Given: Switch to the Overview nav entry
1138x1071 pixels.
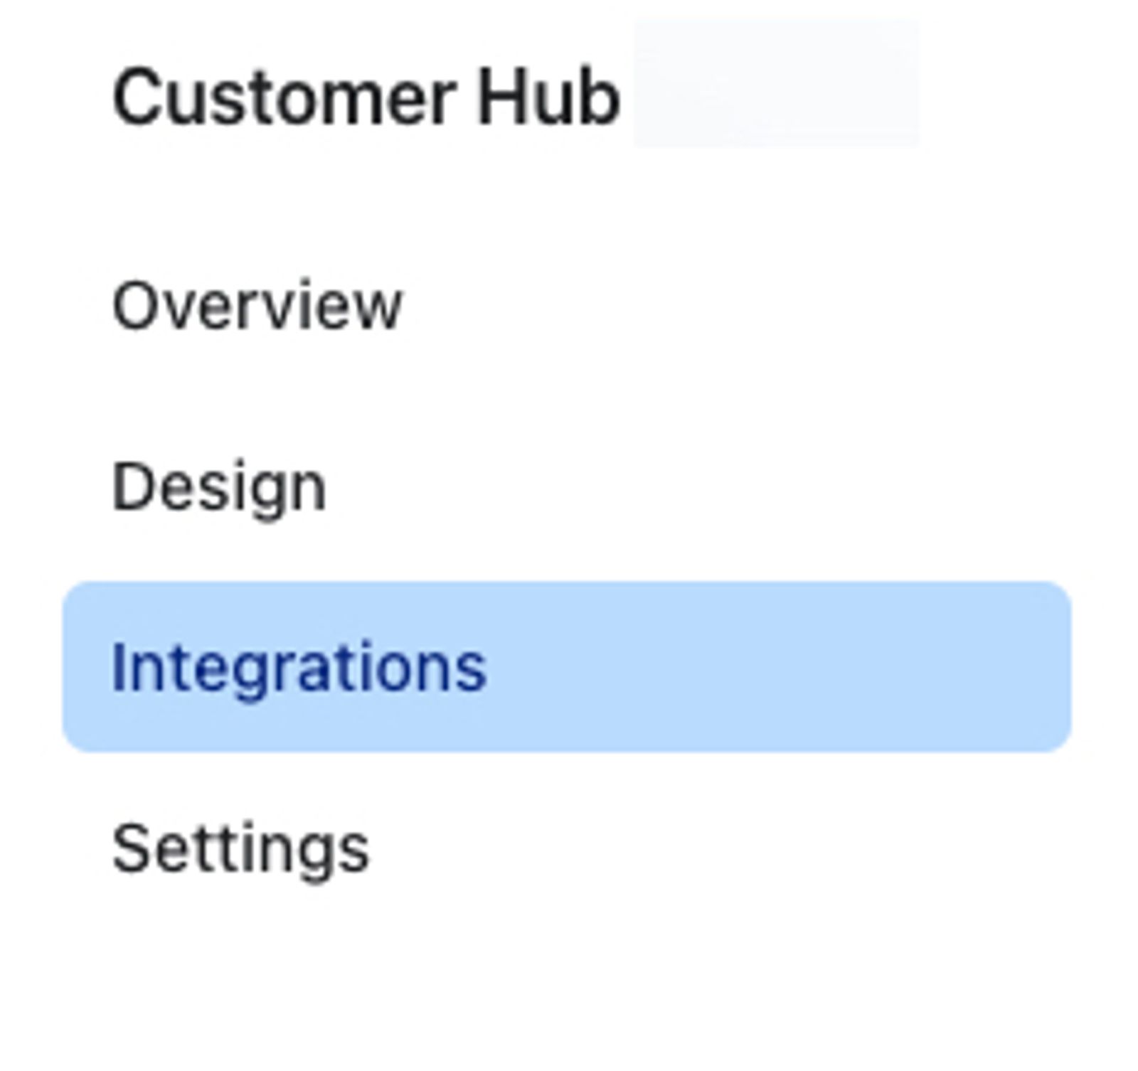Looking at the screenshot, I should 257,306.
